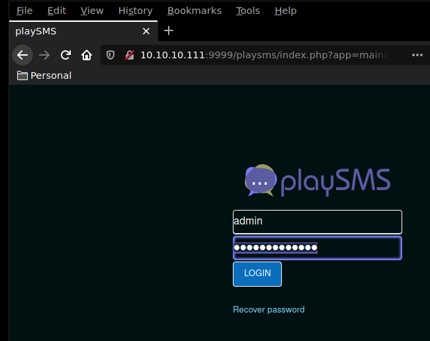This screenshot has height=341, width=430.
Task: Open the Personal bookmarks folder
Action: point(44,75)
